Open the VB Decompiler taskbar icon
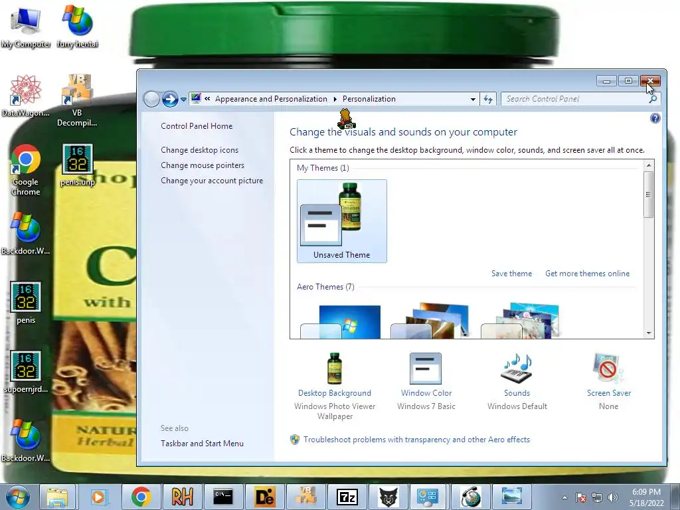680x510 pixels. [x=305, y=497]
